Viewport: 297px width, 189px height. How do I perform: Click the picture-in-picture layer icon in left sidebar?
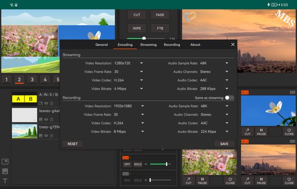(x=5, y=162)
